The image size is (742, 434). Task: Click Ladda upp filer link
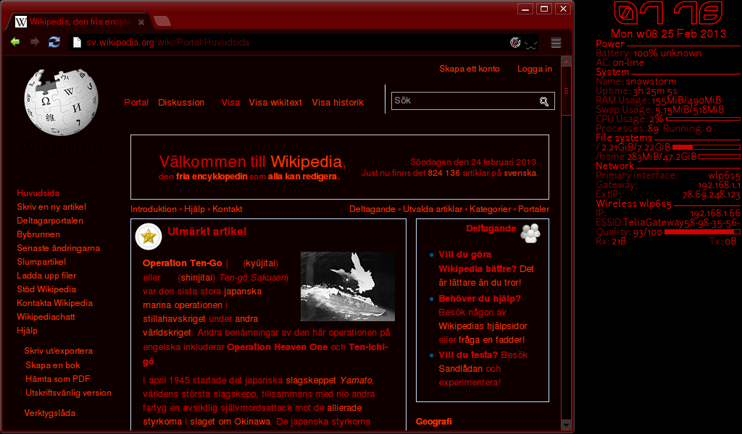tap(46, 276)
